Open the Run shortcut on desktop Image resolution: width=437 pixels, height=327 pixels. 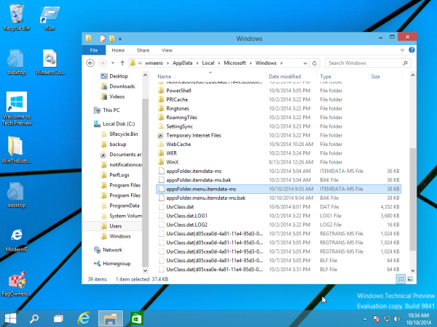[50, 17]
